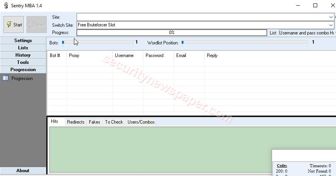
Task: Maximize the Sentry MBA window
Action: pyautogui.click(x=315, y=5)
